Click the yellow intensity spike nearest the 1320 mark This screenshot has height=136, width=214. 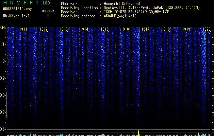pyautogui.click(x=198, y=134)
